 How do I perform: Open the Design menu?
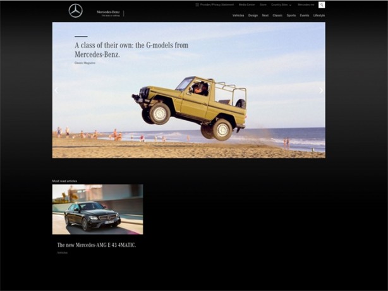[253, 15]
